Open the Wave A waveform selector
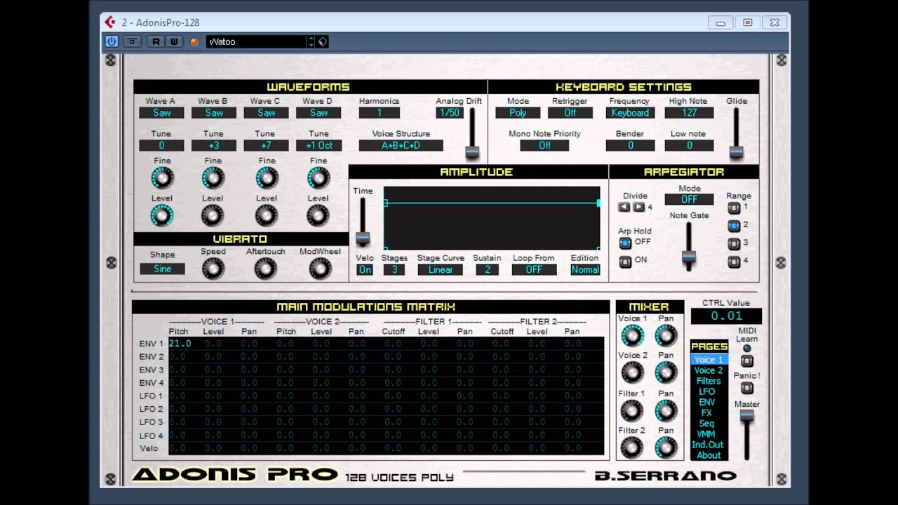Screen dimensions: 898x505 161,112
